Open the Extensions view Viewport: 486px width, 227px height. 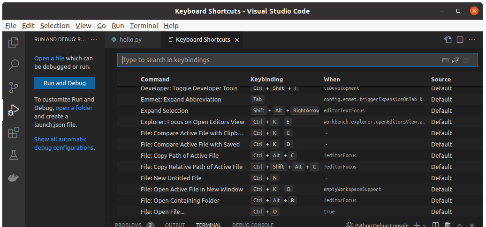coord(13,132)
